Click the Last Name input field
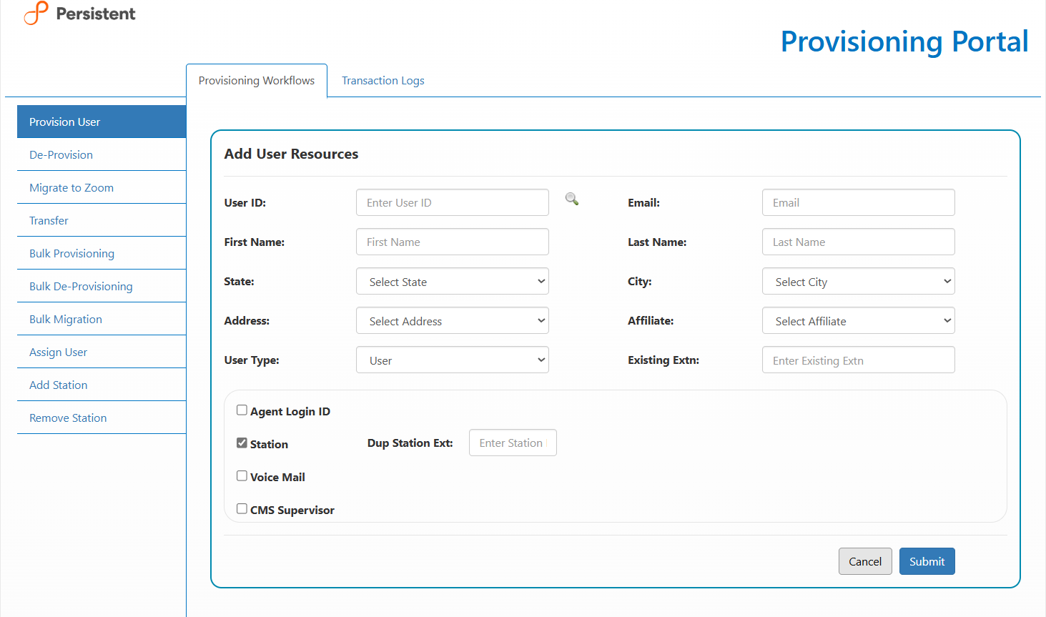 [x=859, y=242]
